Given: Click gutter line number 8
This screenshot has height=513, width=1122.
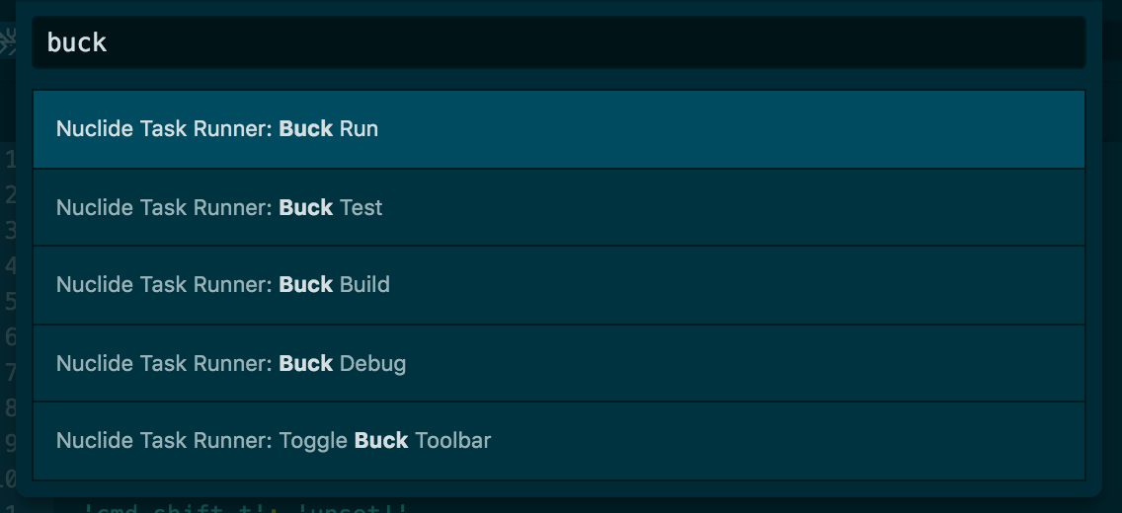Looking at the screenshot, I should [10, 407].
